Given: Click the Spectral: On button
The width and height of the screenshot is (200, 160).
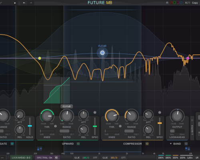Looking at the screenshot, I should (44, 158).
